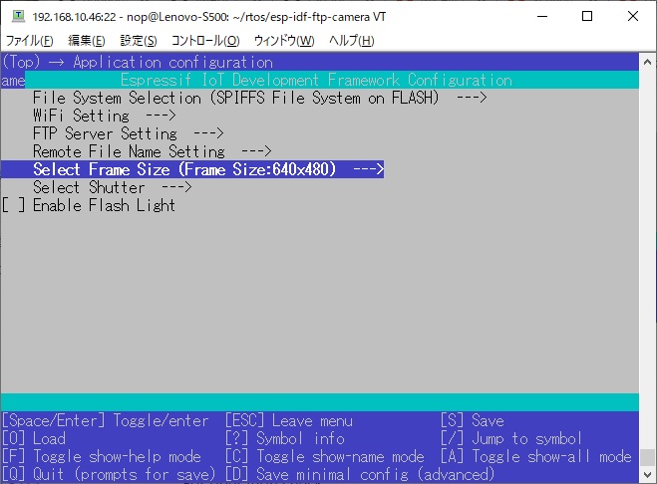Expand Remote File Name Setting submenu
This screenshot has width=657, height=484.
153,151
